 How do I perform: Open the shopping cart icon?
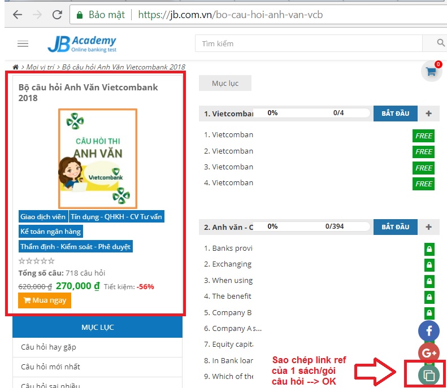[x=432, y=71]
